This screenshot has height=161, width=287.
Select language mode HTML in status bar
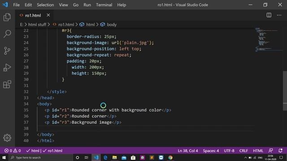point(258,151)
